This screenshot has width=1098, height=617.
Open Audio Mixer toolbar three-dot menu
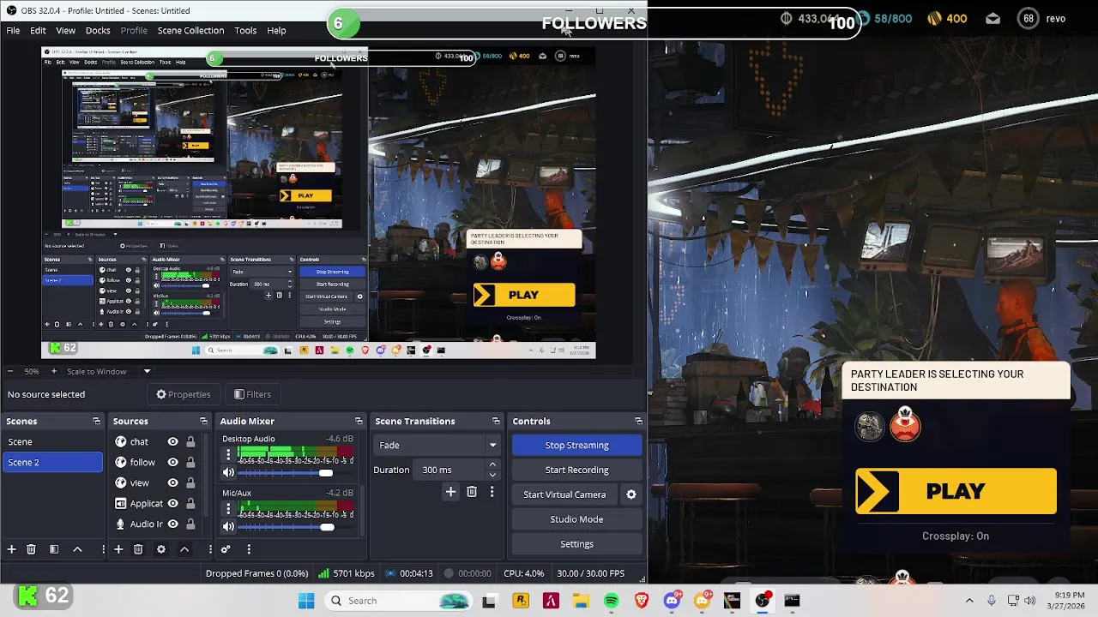pyautogui.click(x=249, y=549)
